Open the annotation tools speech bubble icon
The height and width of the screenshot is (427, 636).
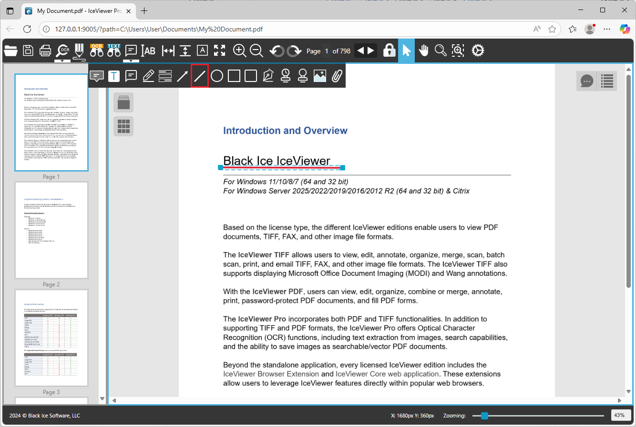pyautogui.click(x=131, y=50)
